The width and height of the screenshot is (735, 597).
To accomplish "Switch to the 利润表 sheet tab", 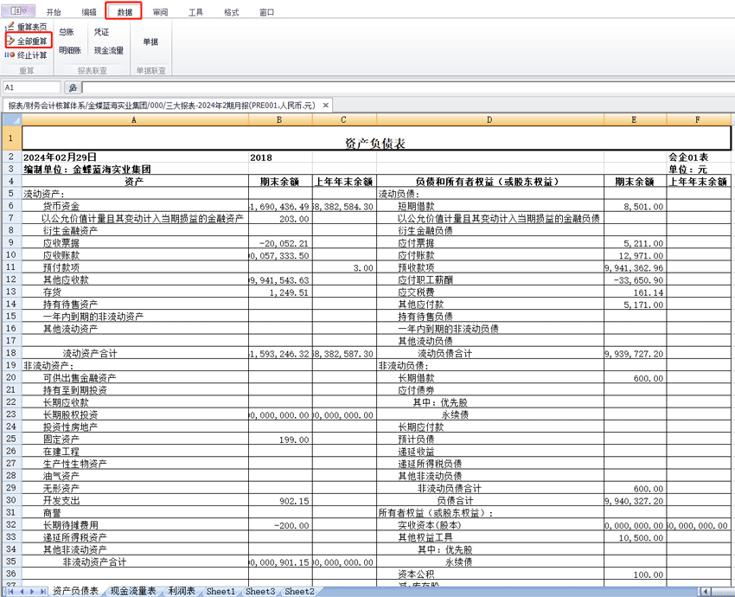I will coord(180,591).
